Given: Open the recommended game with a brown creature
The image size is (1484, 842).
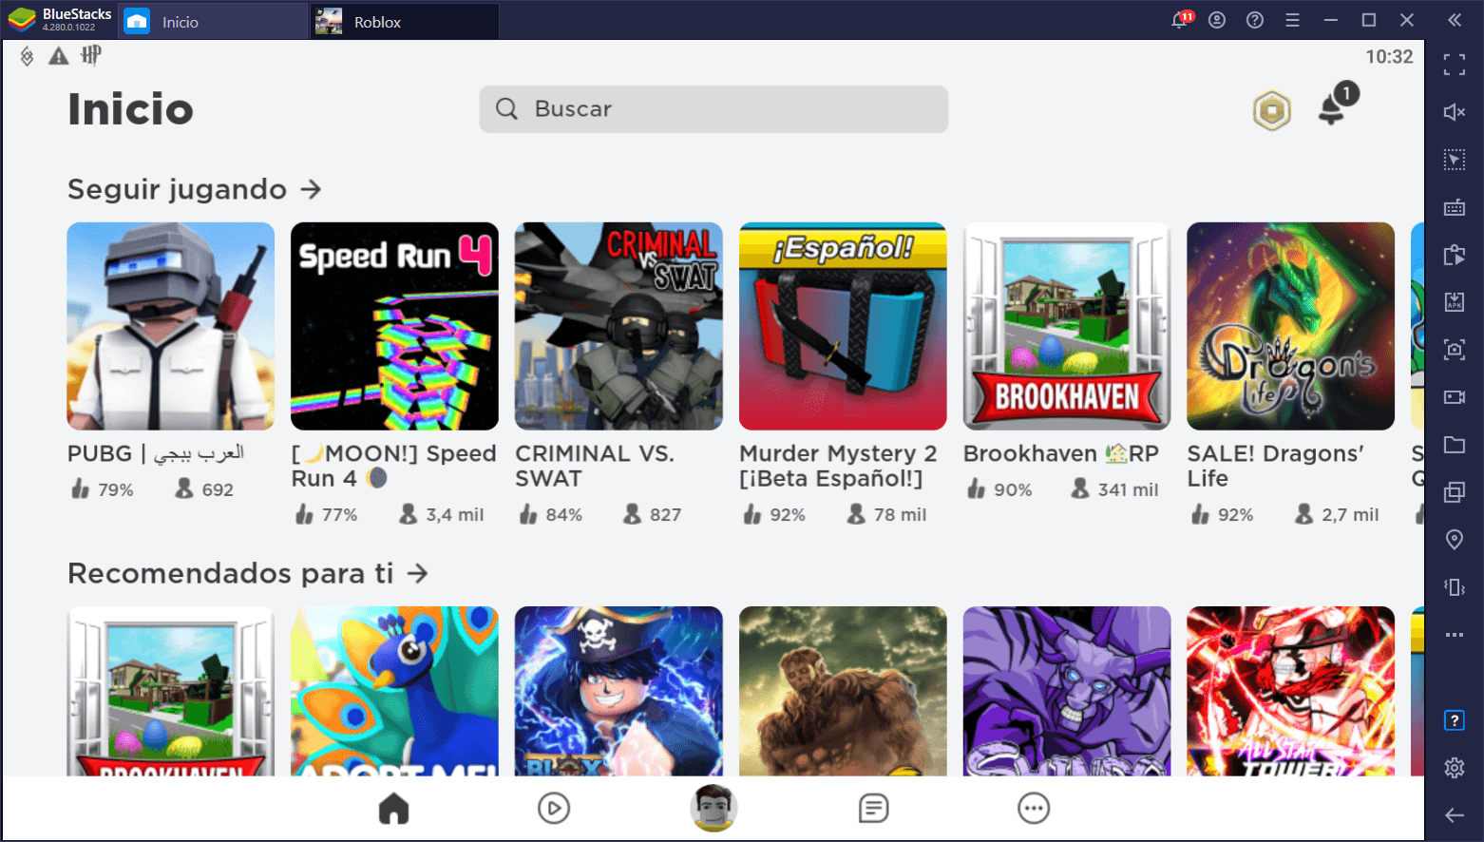Looking at the screenshot, I should coord(843,691).
